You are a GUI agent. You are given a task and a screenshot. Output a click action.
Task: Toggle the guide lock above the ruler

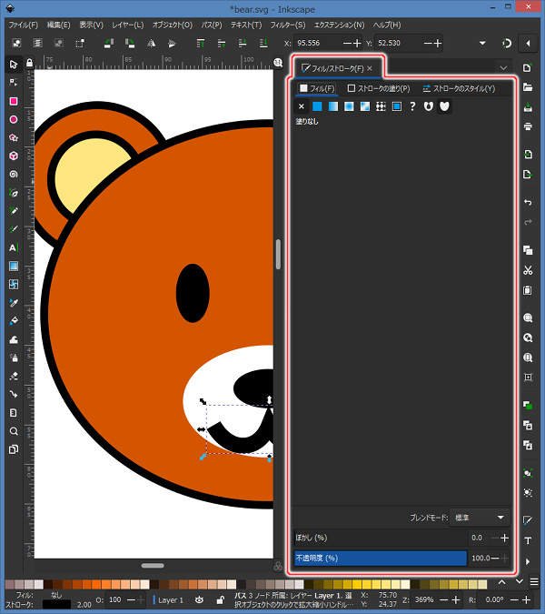(30, 63)
